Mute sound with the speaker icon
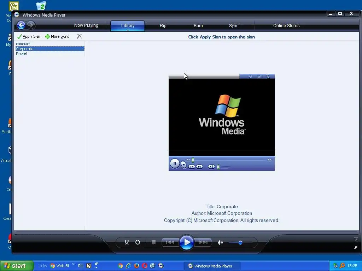The image size is (362, 271). [220, 242]
